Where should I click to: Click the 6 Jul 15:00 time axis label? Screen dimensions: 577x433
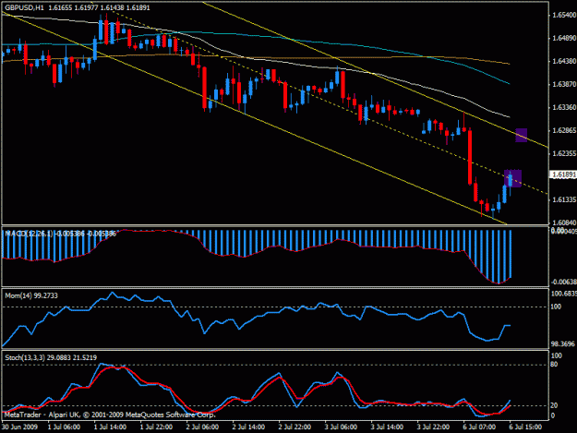click(x=525, y=427)
